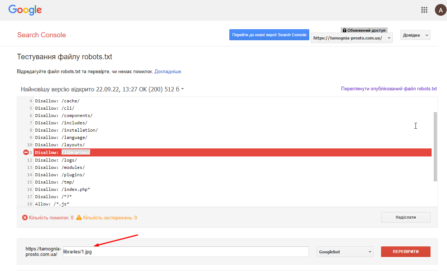
Task: Click the robots.txt editor vertical scrollbar
Action: click(435, 147)
